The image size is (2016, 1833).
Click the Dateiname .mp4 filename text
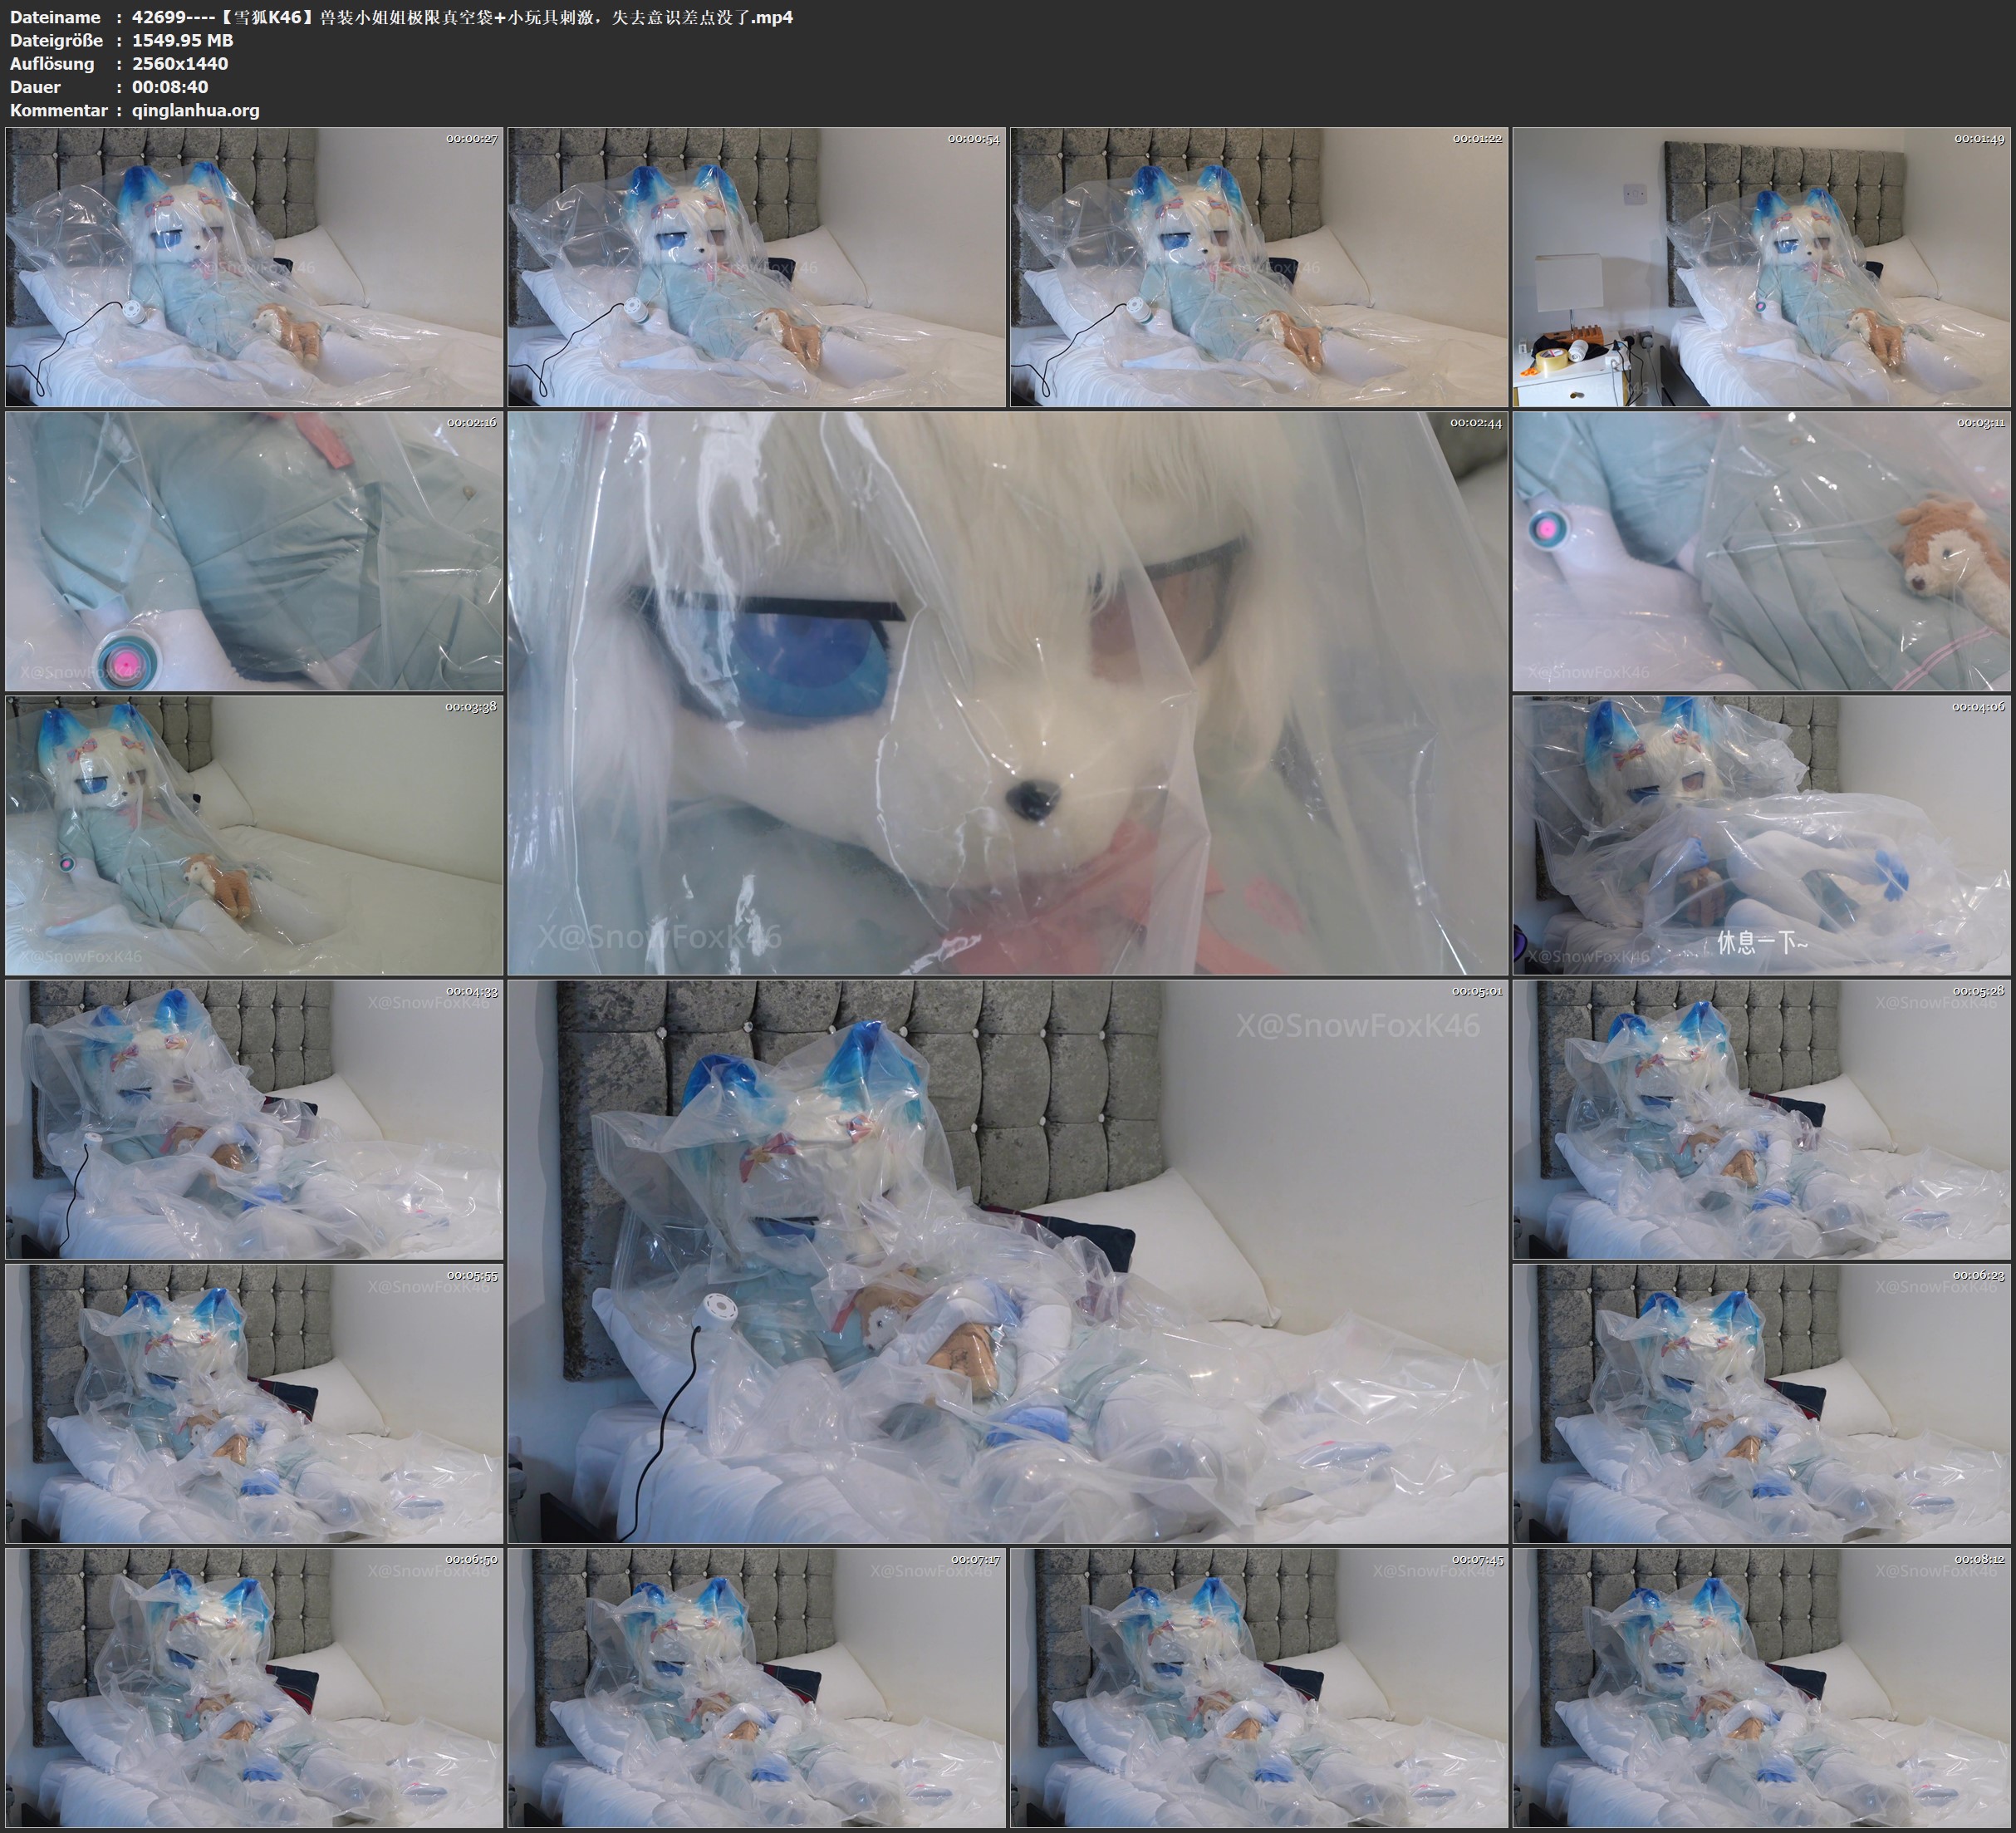[x=462, y=17]
